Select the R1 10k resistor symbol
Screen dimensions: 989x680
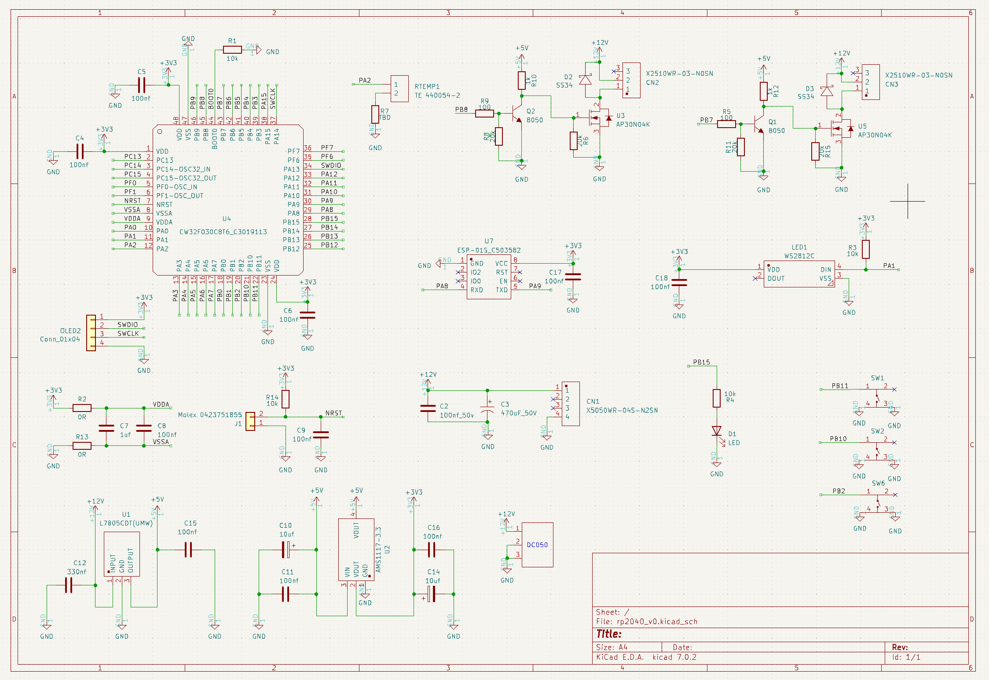point(232,50)
